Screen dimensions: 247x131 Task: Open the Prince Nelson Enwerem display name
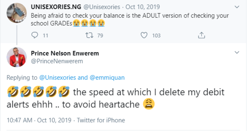point(65,53)
